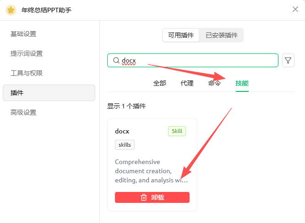
Task: Click the search field containing docx
Action: tap(197, 60)
